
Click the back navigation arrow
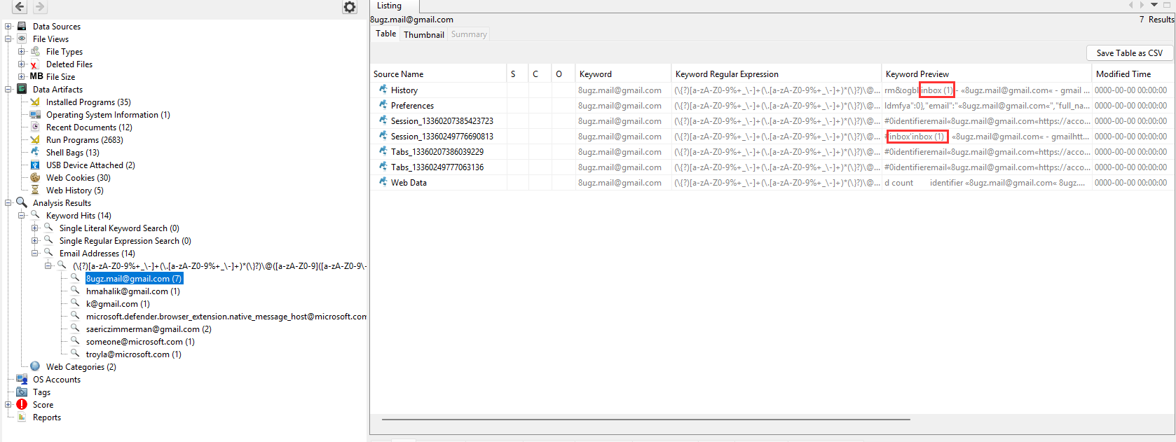(x=20, y=7)
